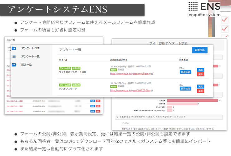Click the 28人 respondent count
This screenshot has width=231, height=156.
(x=182, y=68)
